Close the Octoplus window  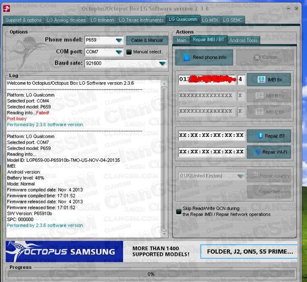click(296, 8)
